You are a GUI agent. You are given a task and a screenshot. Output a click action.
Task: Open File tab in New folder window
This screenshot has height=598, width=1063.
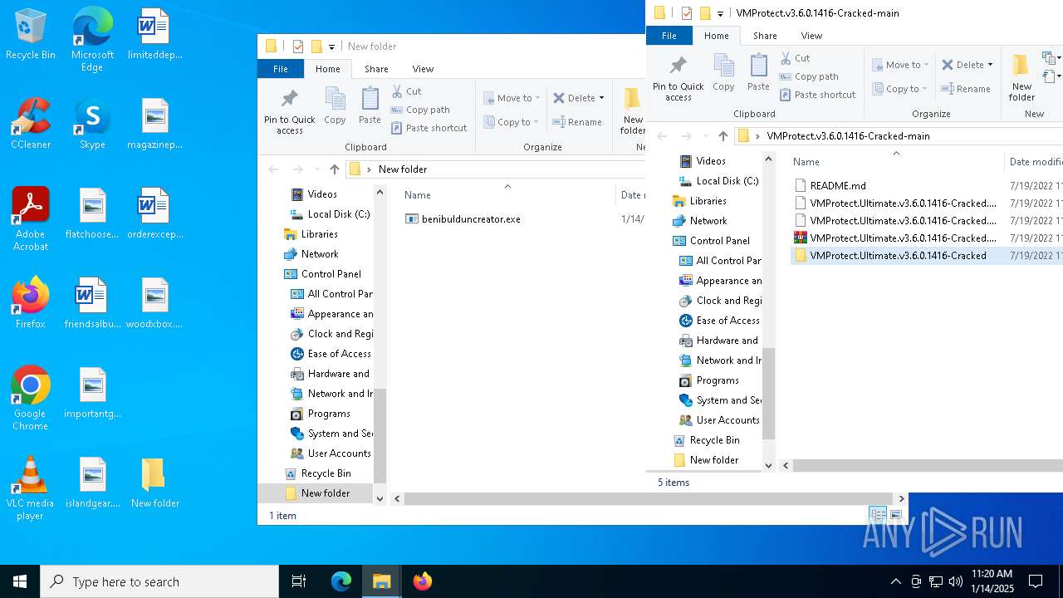(x=281, y=69)
